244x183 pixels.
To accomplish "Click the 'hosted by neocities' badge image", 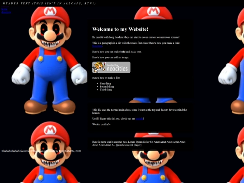I will tap(111, 67).
